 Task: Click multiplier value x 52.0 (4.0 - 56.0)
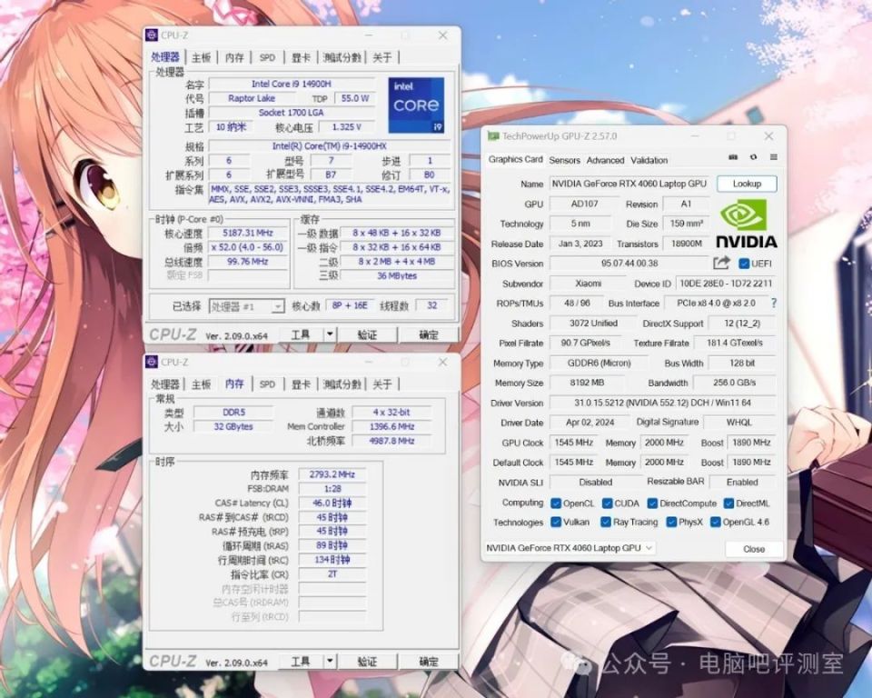pos(248,246)
